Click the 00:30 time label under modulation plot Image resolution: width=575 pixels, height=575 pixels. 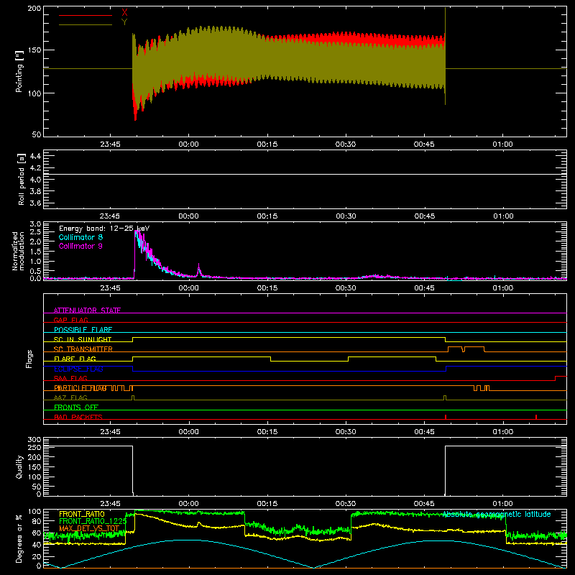tap(346, 288)
